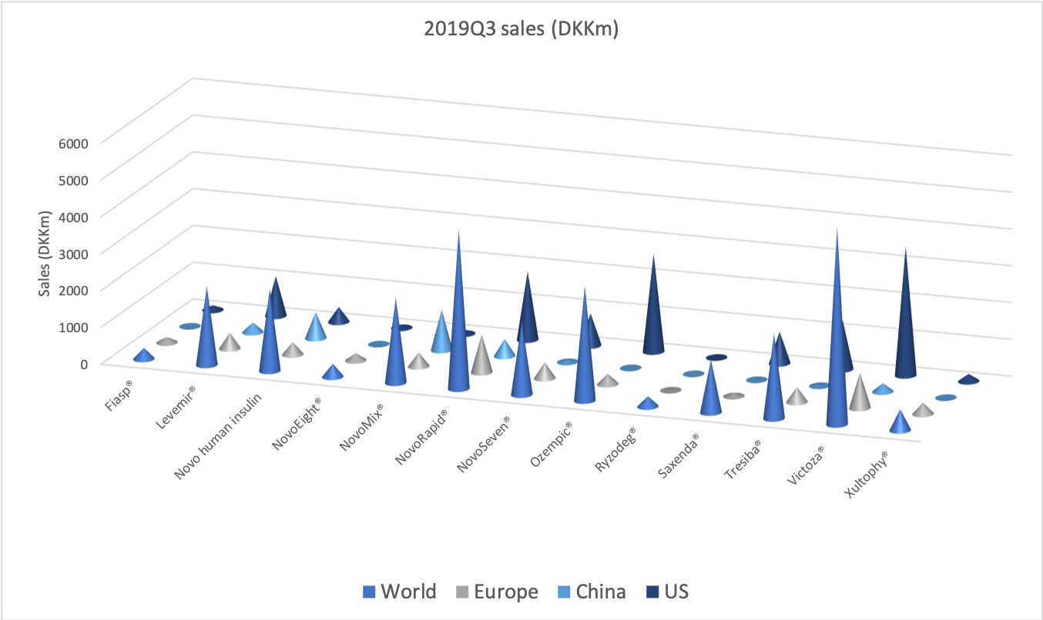Image resolution: width=1043 pixels, height=620 pixels.
Task: Click the Europe legend gray swatch
Action: [463, 592]
